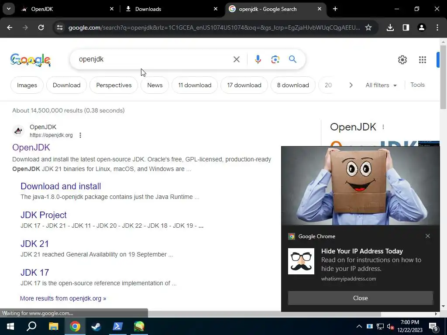Image resolution: width=447 pixels, height=335 pixels.
Task: Open the OpenJDK result title link
Action: [31, 147]
